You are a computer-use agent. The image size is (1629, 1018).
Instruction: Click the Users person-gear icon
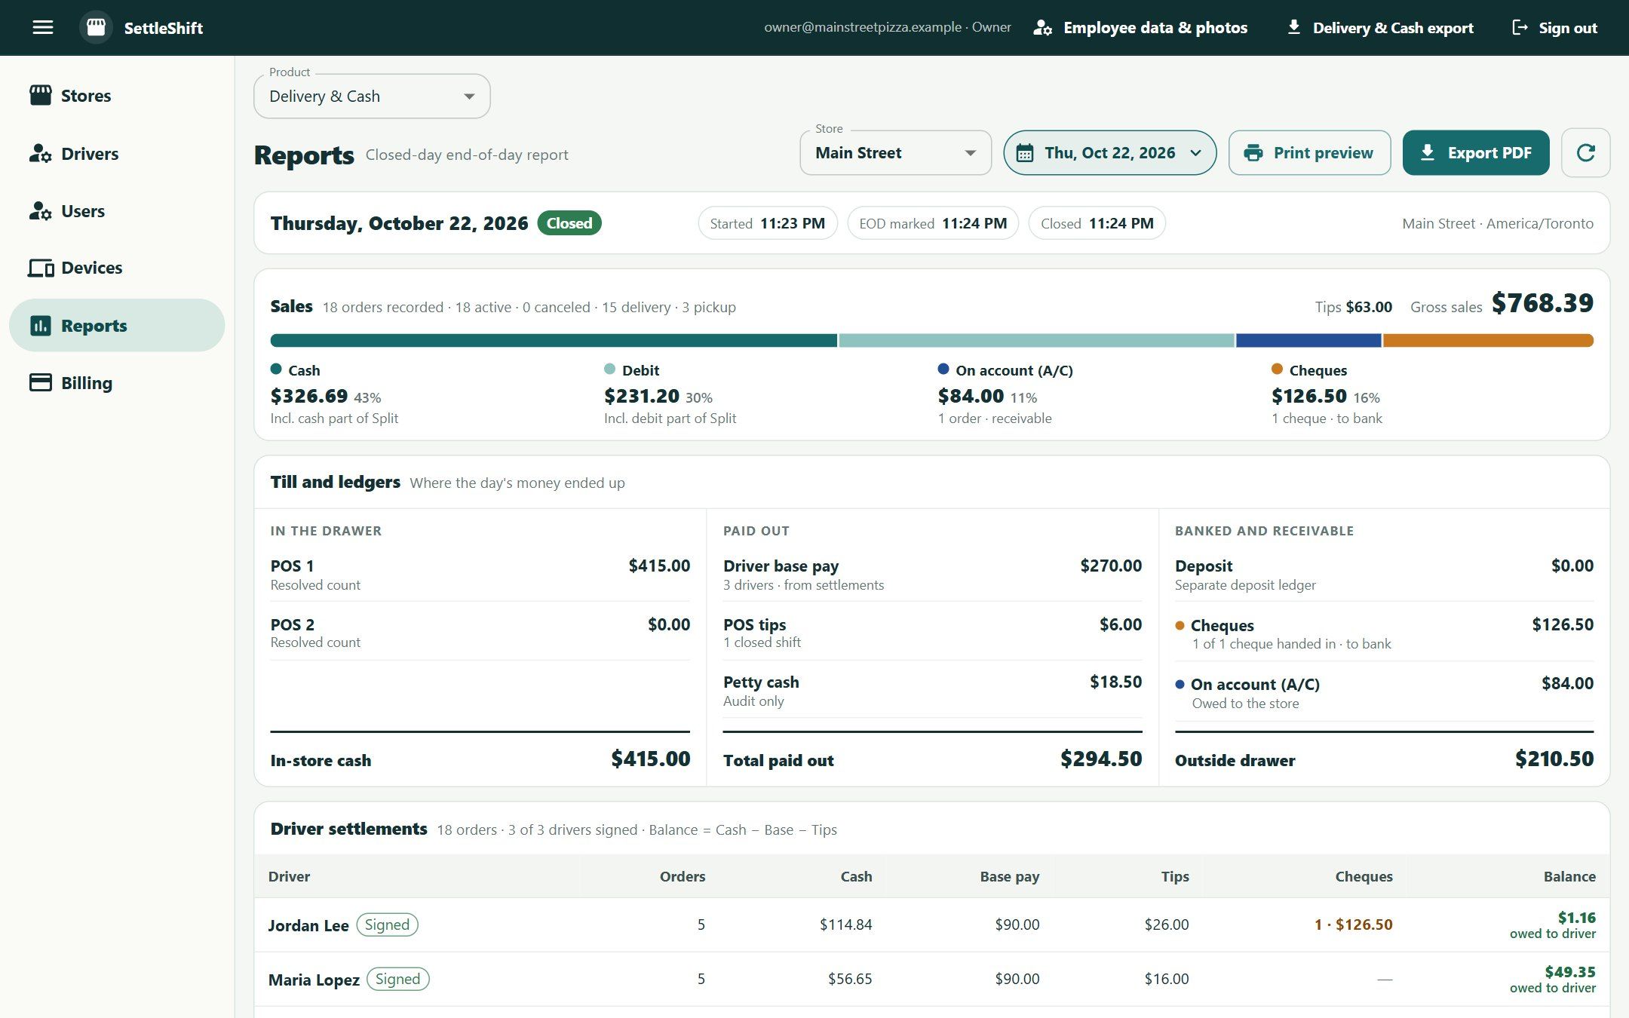[x=41, y=210]
